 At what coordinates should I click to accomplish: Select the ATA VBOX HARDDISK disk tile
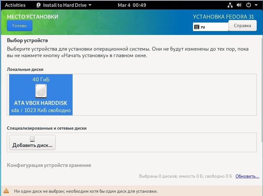tap(41, 95)
